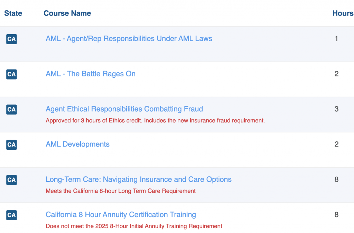Click the Course Name column header
354x233 pixels.
coord(67,13)
